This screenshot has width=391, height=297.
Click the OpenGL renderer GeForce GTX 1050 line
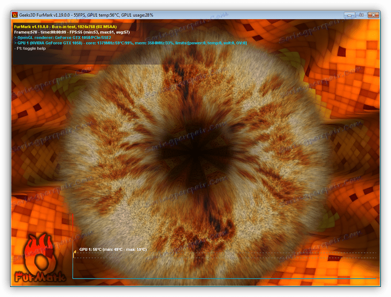point(63,38)
